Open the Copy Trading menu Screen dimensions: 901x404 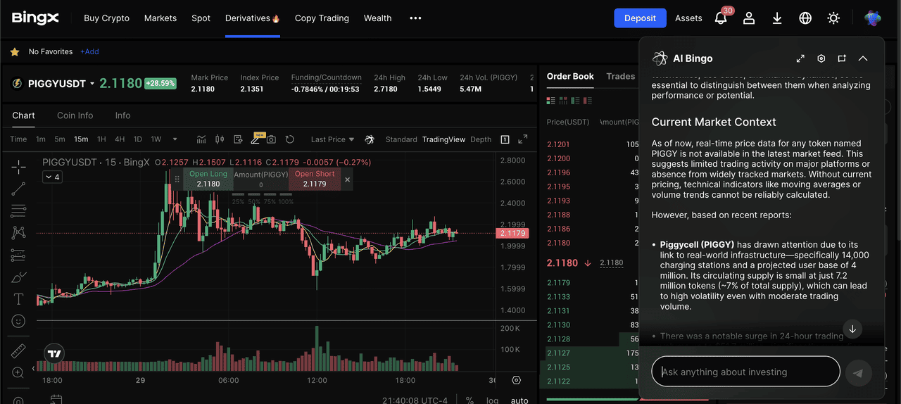(322, 18)
